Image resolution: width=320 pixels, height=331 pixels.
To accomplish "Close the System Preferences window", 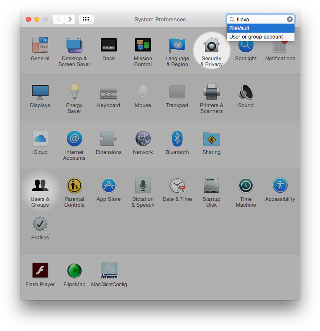I will point(28,19).
